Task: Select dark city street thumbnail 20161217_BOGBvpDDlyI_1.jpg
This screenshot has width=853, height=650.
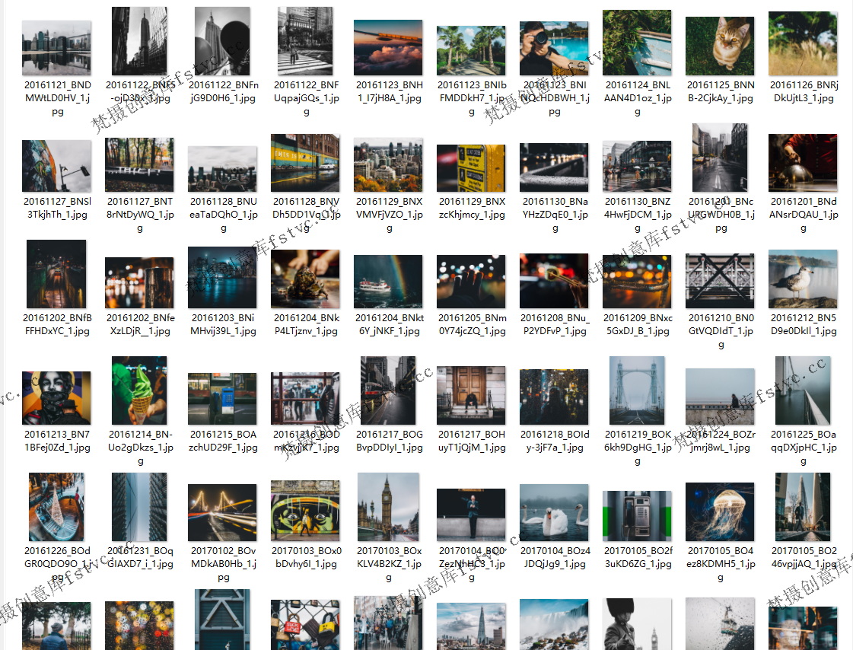Action: pos(388,390)
